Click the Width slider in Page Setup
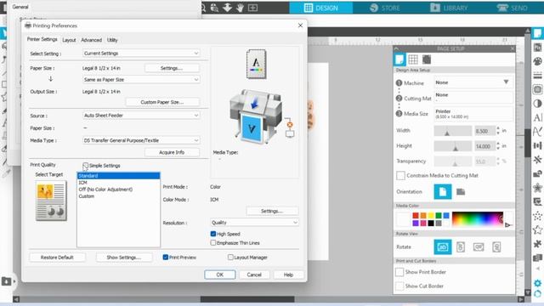The width and height of the screenshot is (544, 306). point(453,131)
